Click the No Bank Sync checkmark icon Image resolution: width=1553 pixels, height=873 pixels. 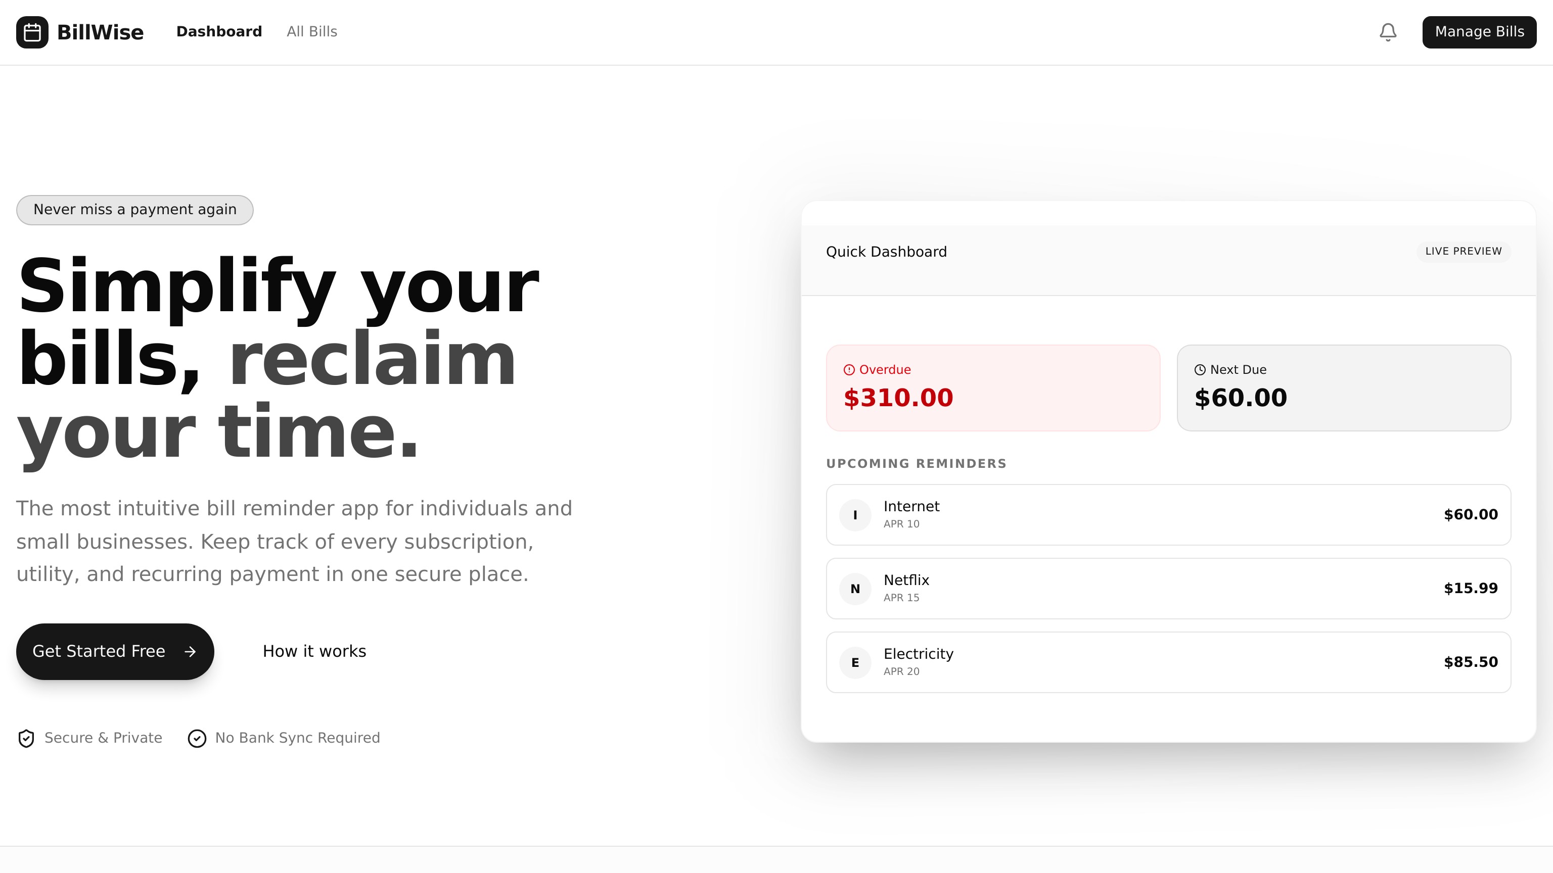coord(197,738)
